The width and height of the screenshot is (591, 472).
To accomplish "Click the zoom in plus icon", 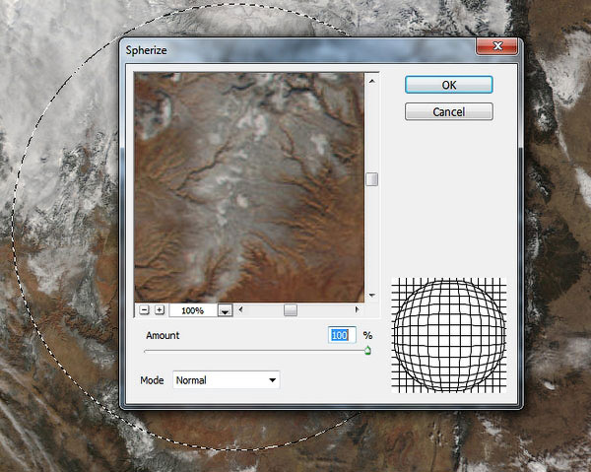I will click(x=160, y=310).
